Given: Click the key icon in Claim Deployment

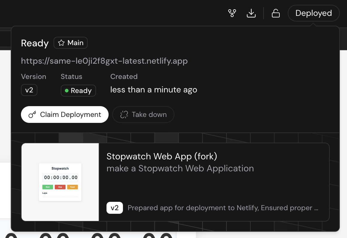Looking at the screenshot, I should click(32, 115).
